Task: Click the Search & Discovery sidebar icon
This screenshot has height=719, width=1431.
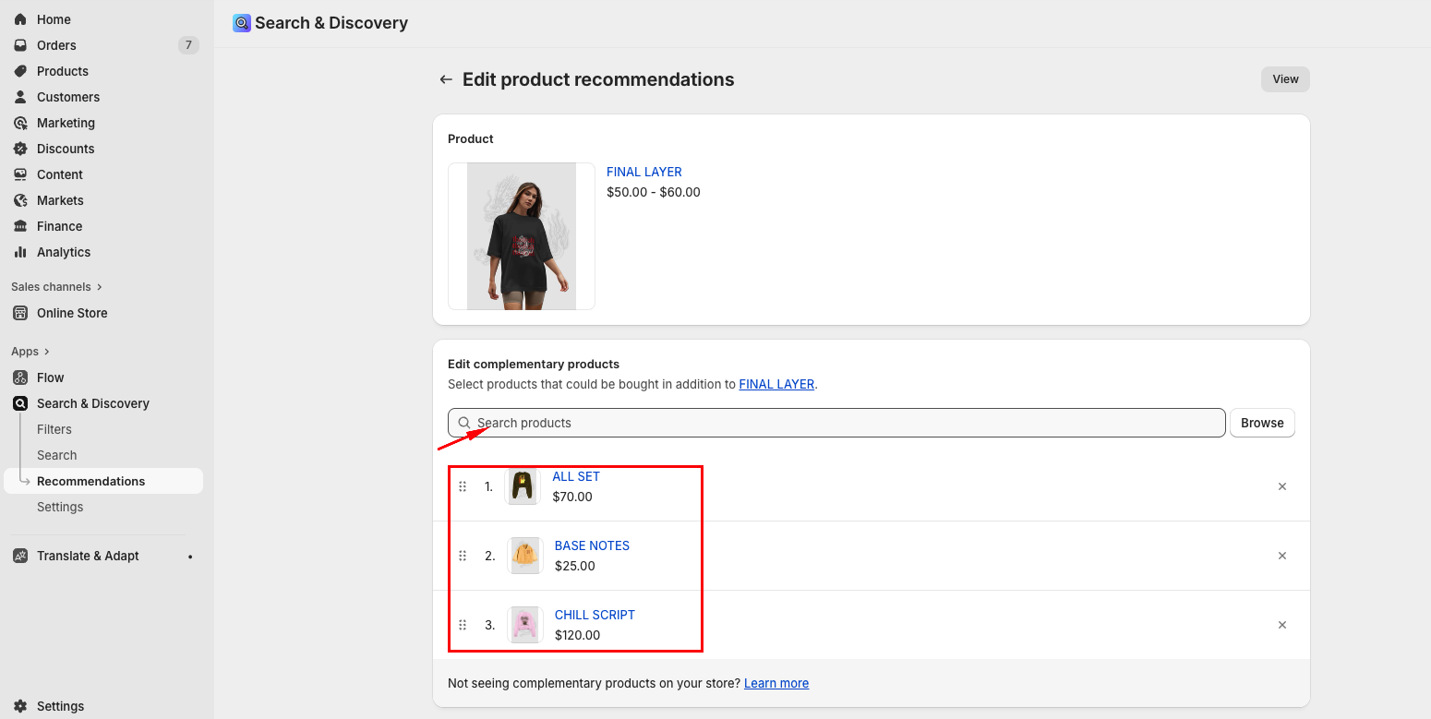Action: coord(20,403)
